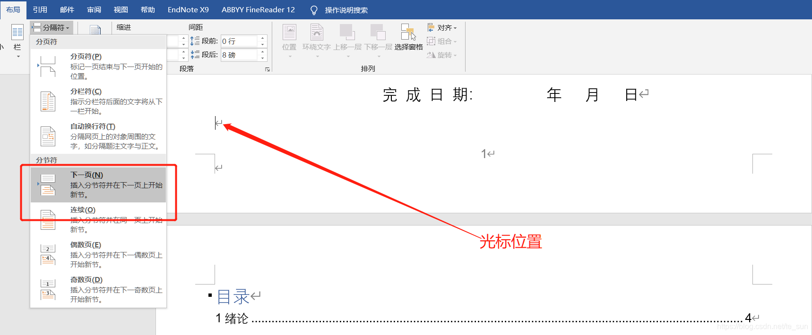
Task: Select 下一页(N) section break
Action: 98,184
